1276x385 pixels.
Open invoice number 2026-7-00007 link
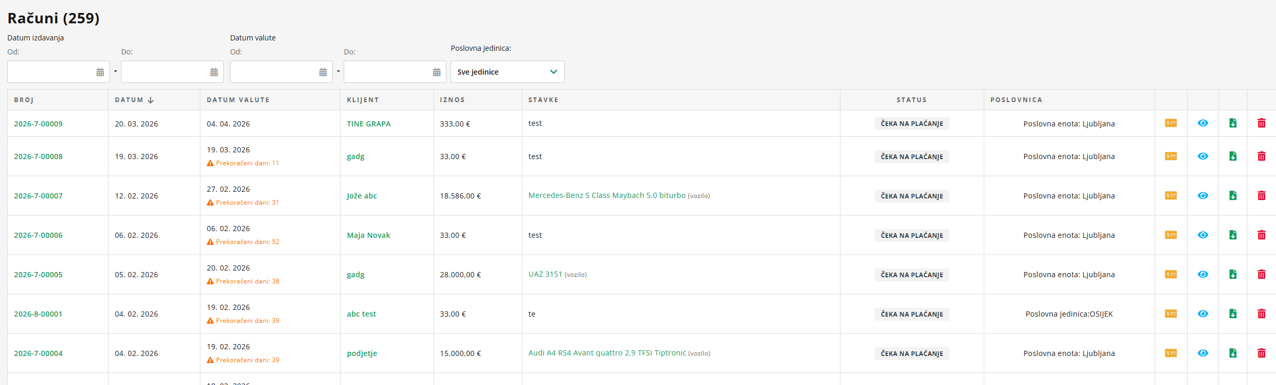(x=38, y=196)
